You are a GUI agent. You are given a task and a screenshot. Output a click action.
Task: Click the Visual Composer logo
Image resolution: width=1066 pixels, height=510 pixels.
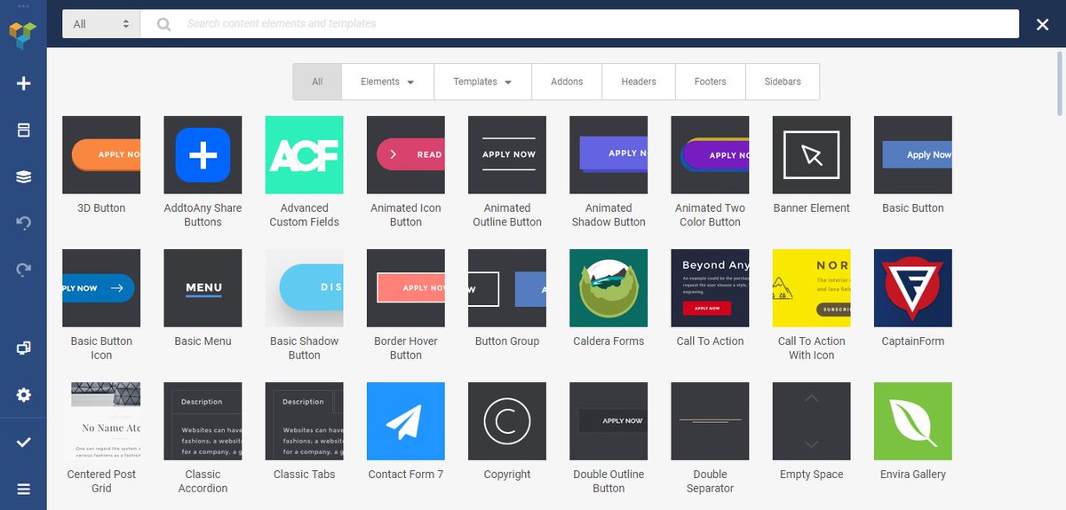click(x=23, y=35)
